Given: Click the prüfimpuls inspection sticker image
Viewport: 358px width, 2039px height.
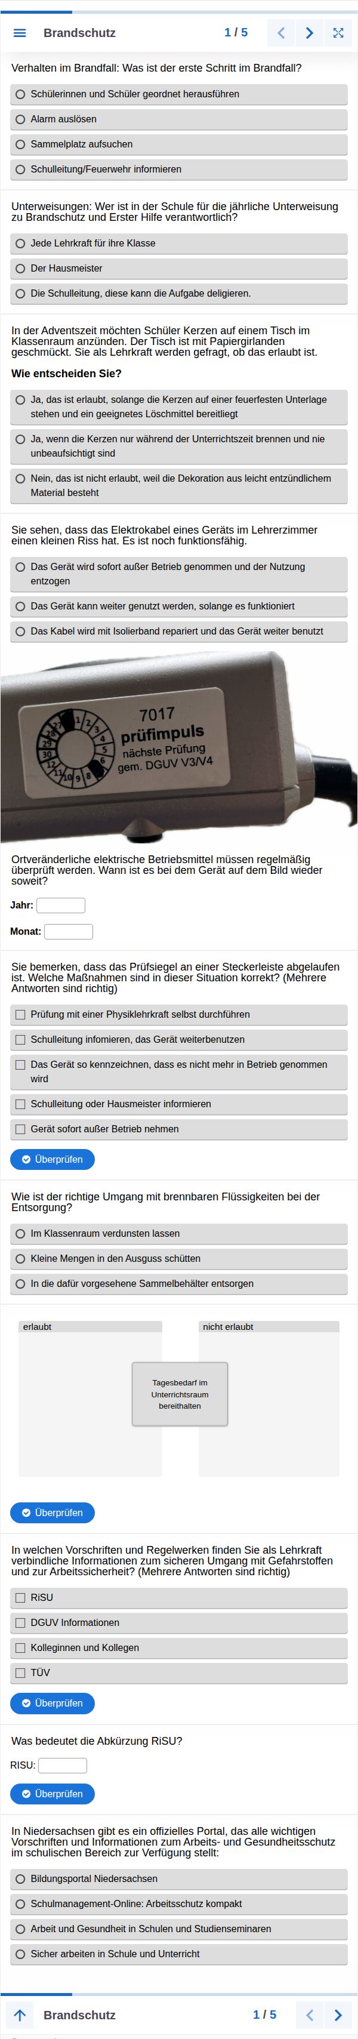Looking at the screenshot, I should point(179,746).
